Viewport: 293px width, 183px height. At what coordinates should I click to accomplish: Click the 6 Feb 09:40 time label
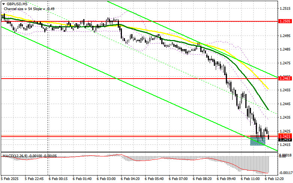[226, 179]
